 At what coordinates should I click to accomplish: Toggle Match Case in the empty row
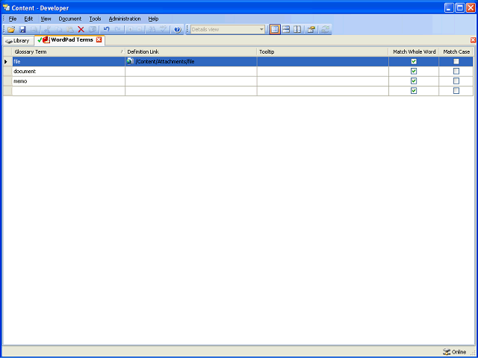(456, 91)
